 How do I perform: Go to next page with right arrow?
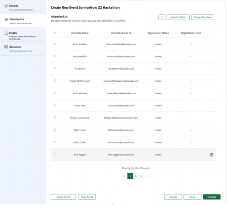(x=147, y=176)
